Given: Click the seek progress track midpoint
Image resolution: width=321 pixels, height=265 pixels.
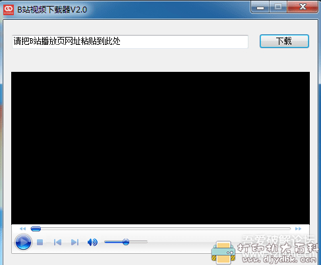Looking at the screenshot, I should [161, 229].
